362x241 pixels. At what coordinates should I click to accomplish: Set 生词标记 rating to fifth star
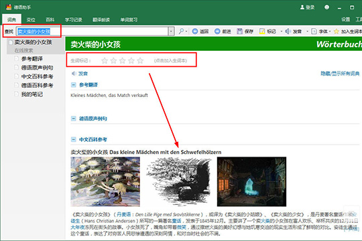point(140,60)
